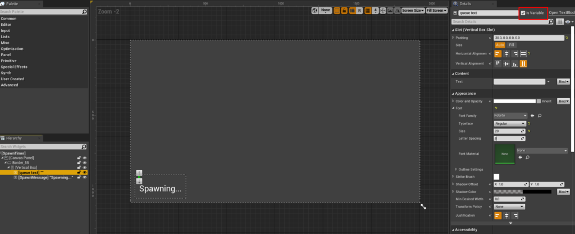The height and width of the screenshot is (234, 575).
Task: Set vertical alignment to bottom
Action: point(515,64)
